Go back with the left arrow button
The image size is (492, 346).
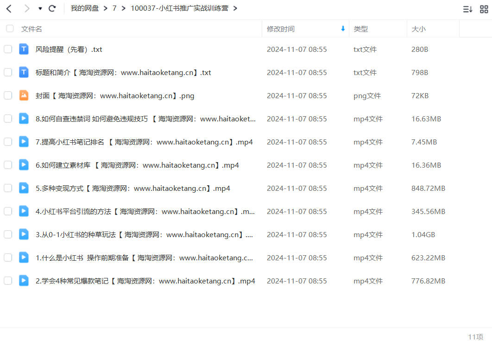9,8
